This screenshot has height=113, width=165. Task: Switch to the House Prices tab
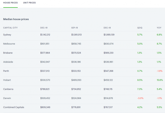click(10, 3)
